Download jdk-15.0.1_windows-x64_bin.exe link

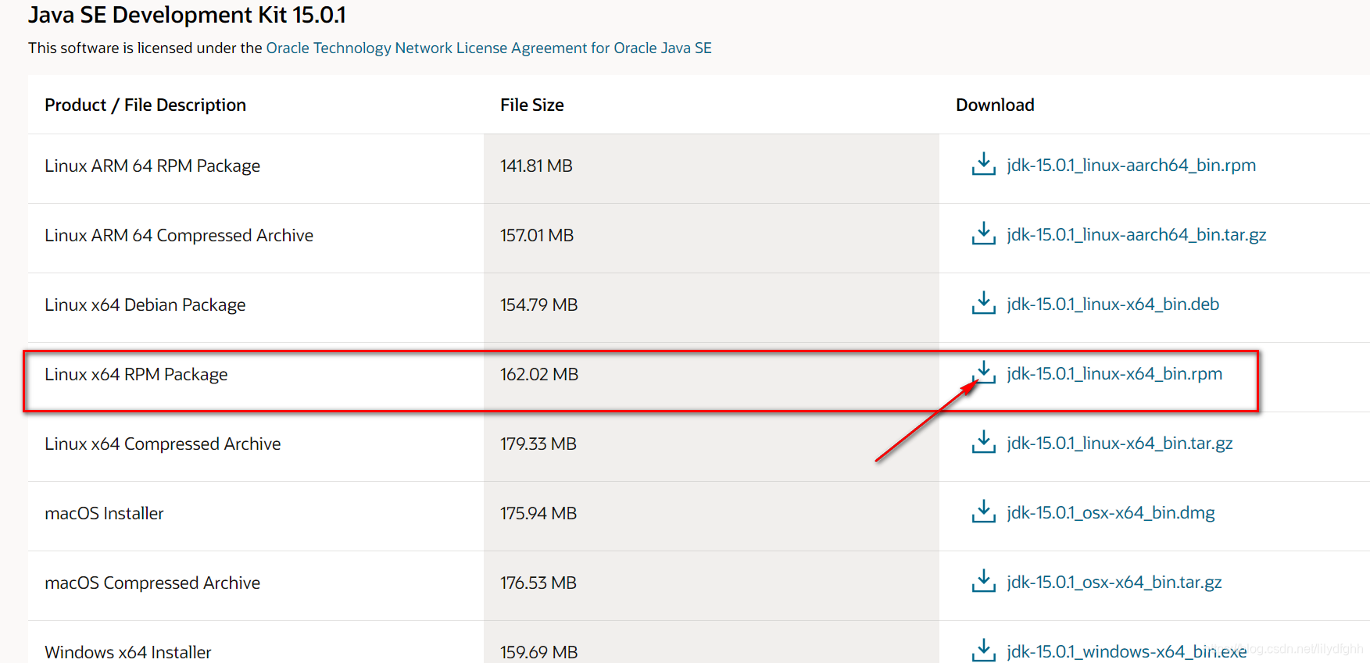(1127, 651)
